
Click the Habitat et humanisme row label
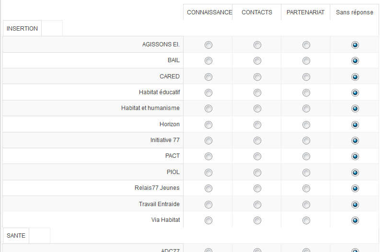[x=150, y=109]
